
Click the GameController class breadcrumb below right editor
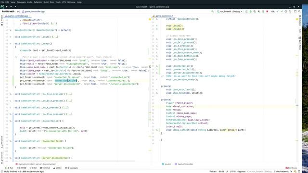coord(184,164)
